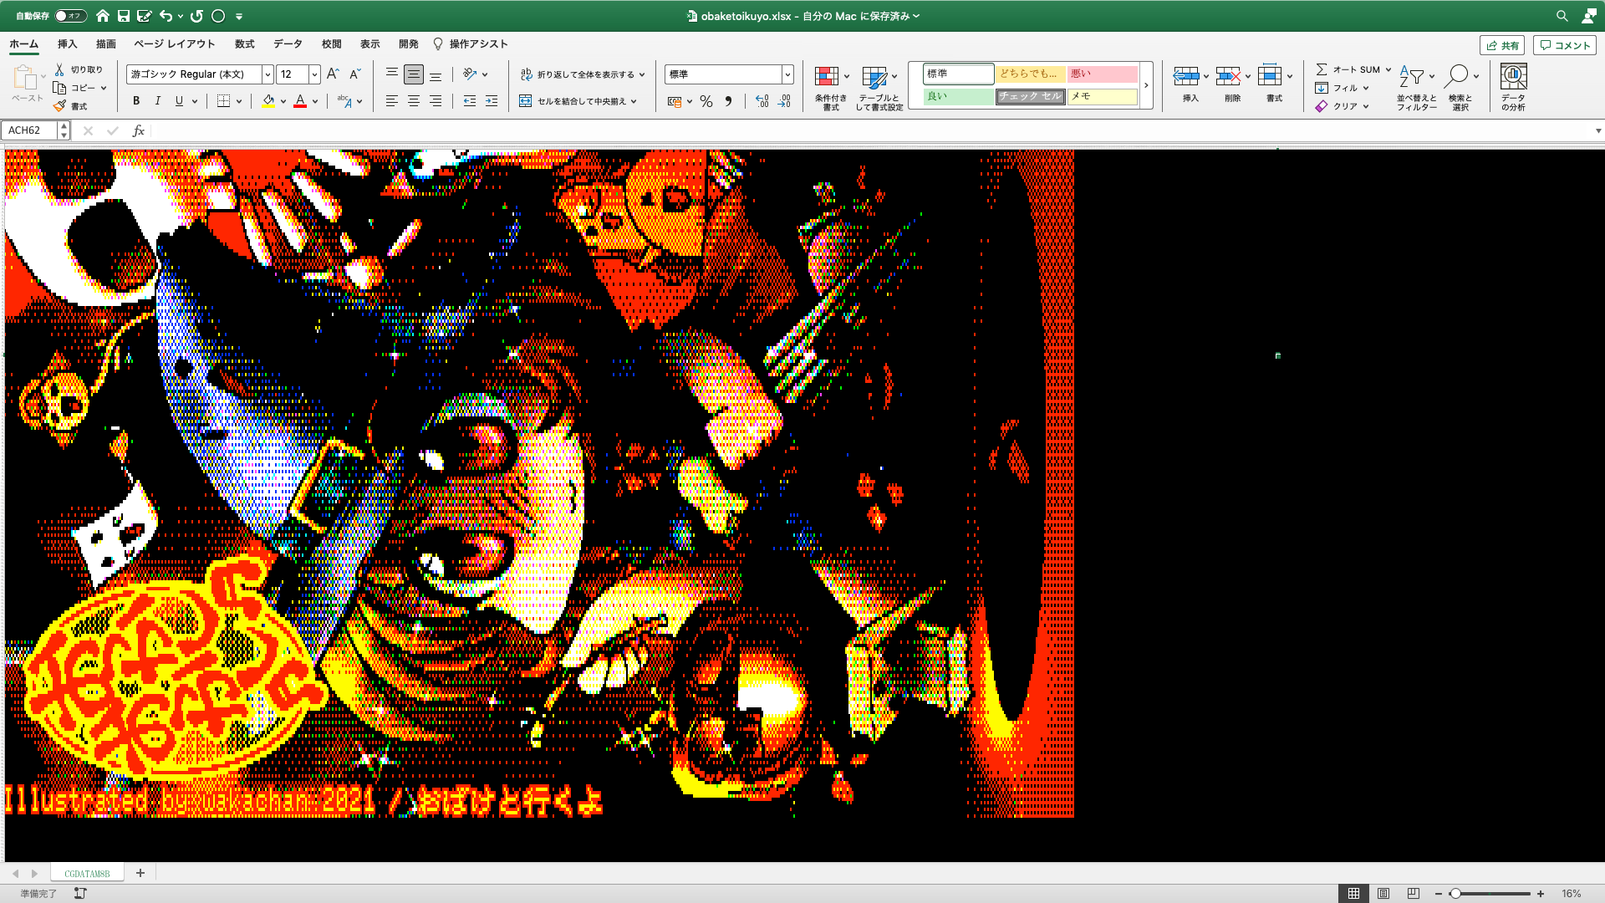Click the Undo arrow icon
This screenshot has height=903, width=1605.
(x=166, y=16)
